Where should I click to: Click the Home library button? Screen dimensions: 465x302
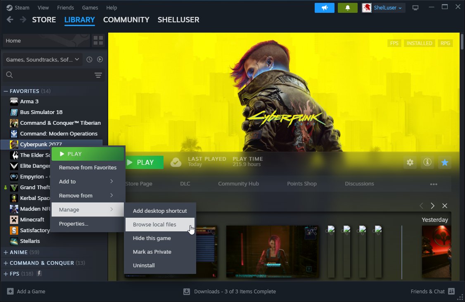[46, 40]
